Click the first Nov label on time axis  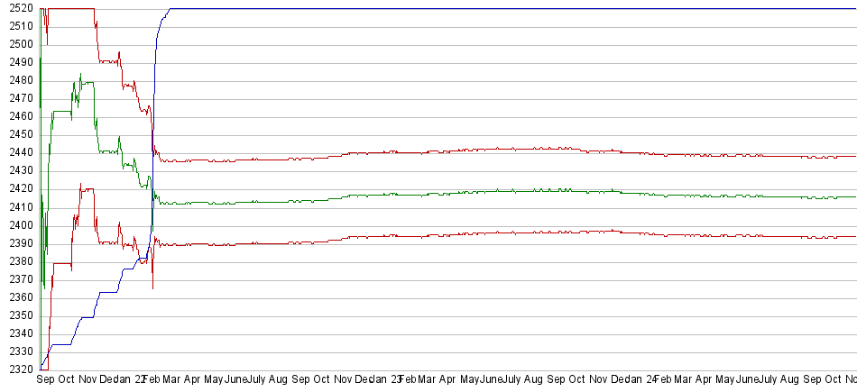[x=88, y=381]
